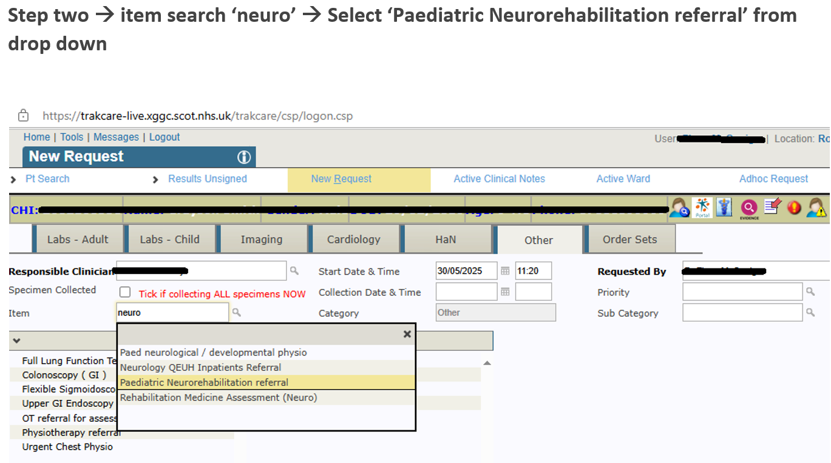831x463 pixels.
Task: Open the Priority lookup magnifier
Action: tap(810, 292)
